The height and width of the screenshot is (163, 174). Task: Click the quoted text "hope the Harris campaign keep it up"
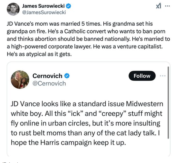pyautogui.click(x=68, y=142)
